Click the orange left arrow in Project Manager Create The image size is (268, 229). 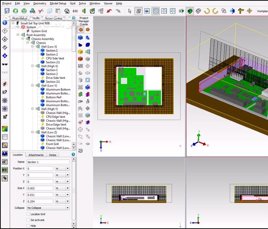coord(80,29)
